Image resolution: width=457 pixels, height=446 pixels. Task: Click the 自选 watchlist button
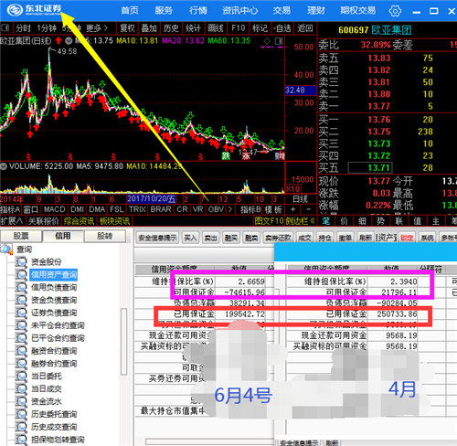[x=282, y=28]
